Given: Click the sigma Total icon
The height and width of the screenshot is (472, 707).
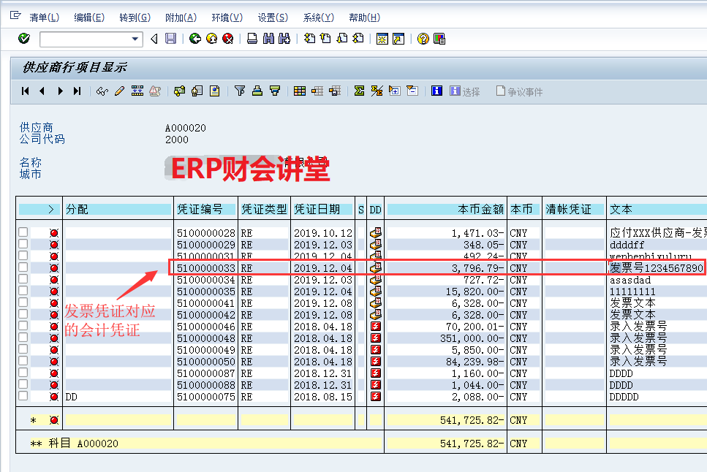Looking at the screenshot, I should 359,91.
